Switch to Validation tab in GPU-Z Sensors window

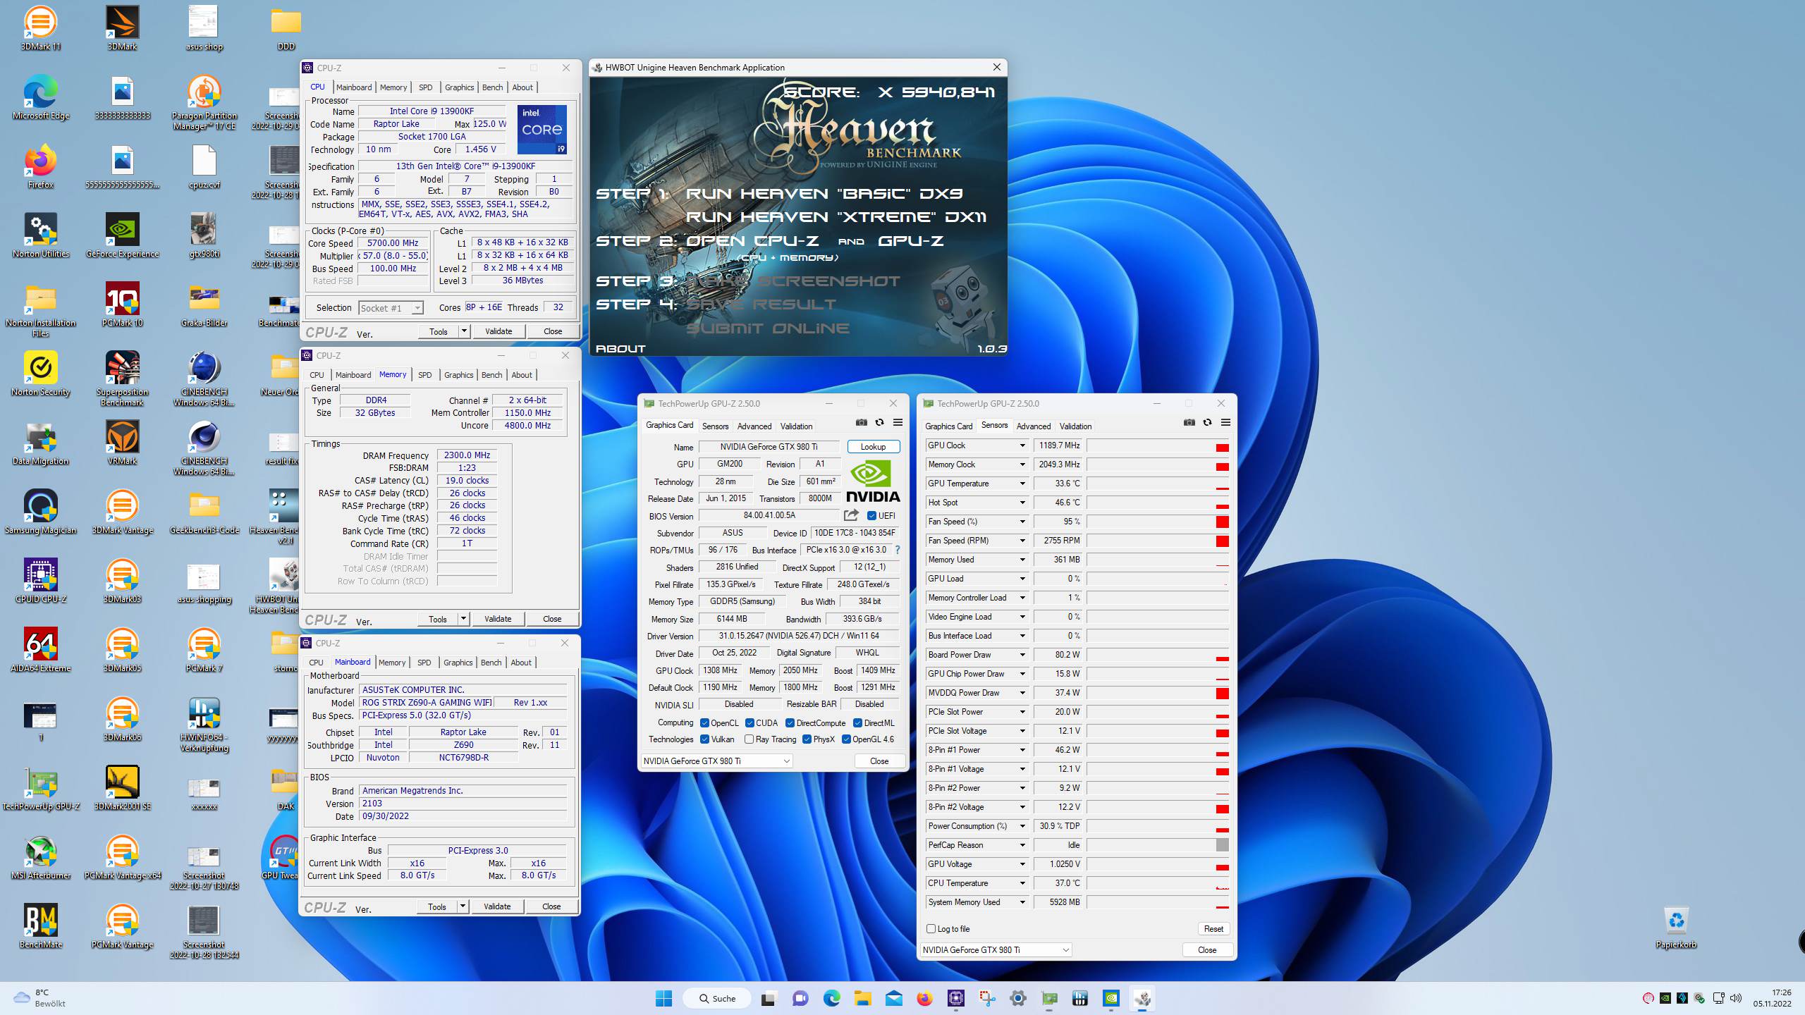click(1075, 426)
